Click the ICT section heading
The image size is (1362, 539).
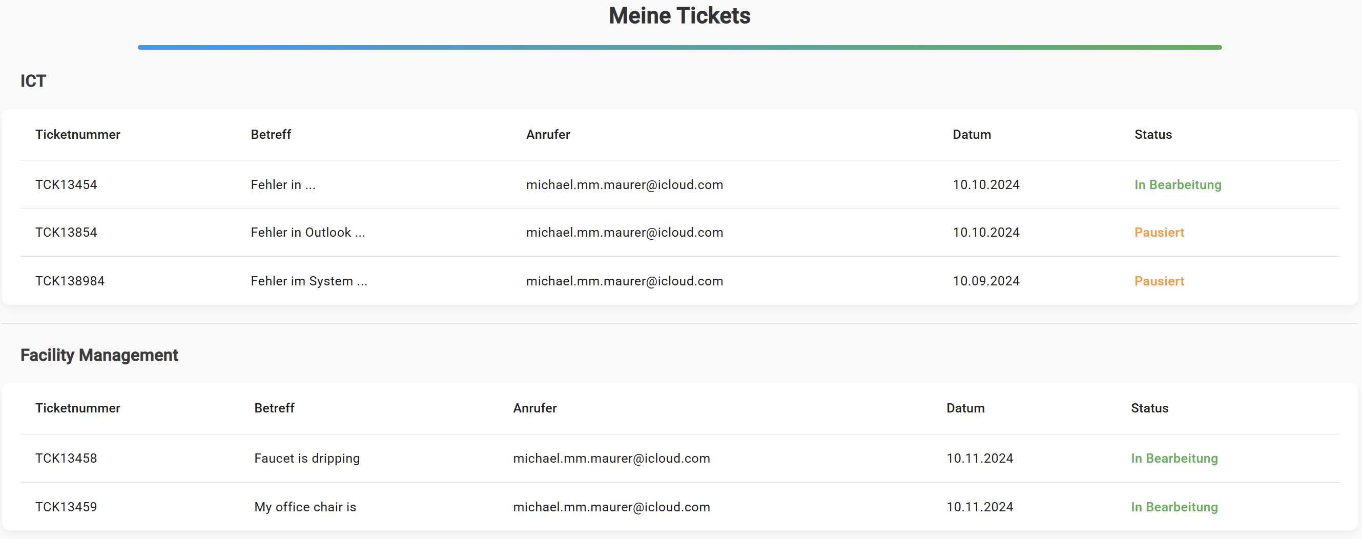click(x=33, y=81)
